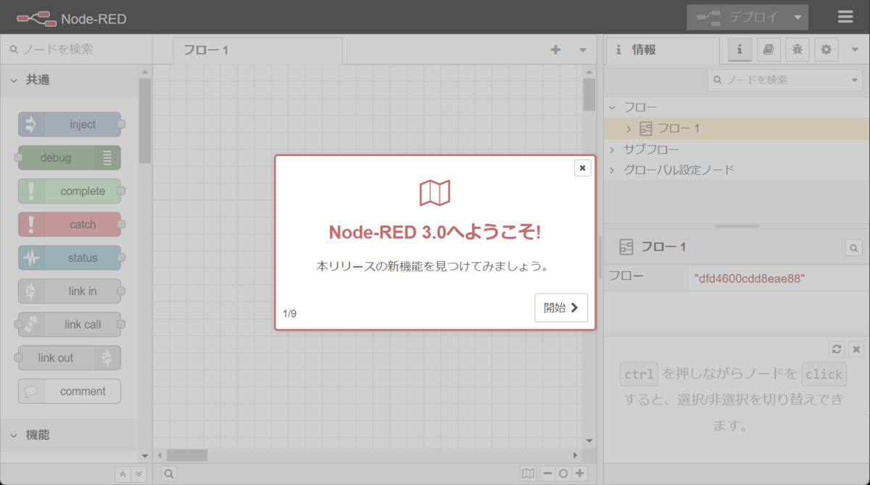Reset the canvas zoom level
Viewport: 870px width, 485px height.
(x=563, y=473)
